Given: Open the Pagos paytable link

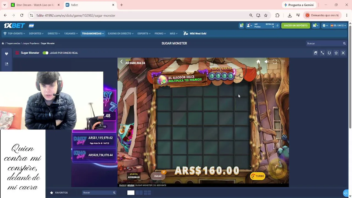Looking at the screenshot, I should point(122,185).
